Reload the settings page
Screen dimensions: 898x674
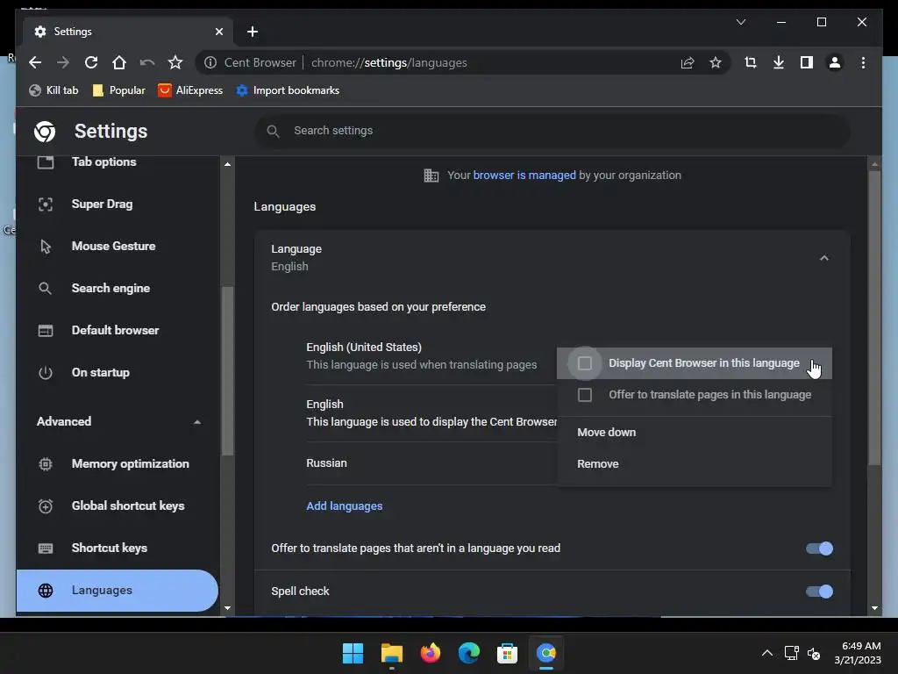point(91,62)
